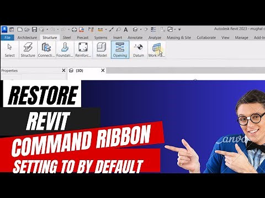
Task: Close the {3D} view tab
Action: click(x=103, y=70)
